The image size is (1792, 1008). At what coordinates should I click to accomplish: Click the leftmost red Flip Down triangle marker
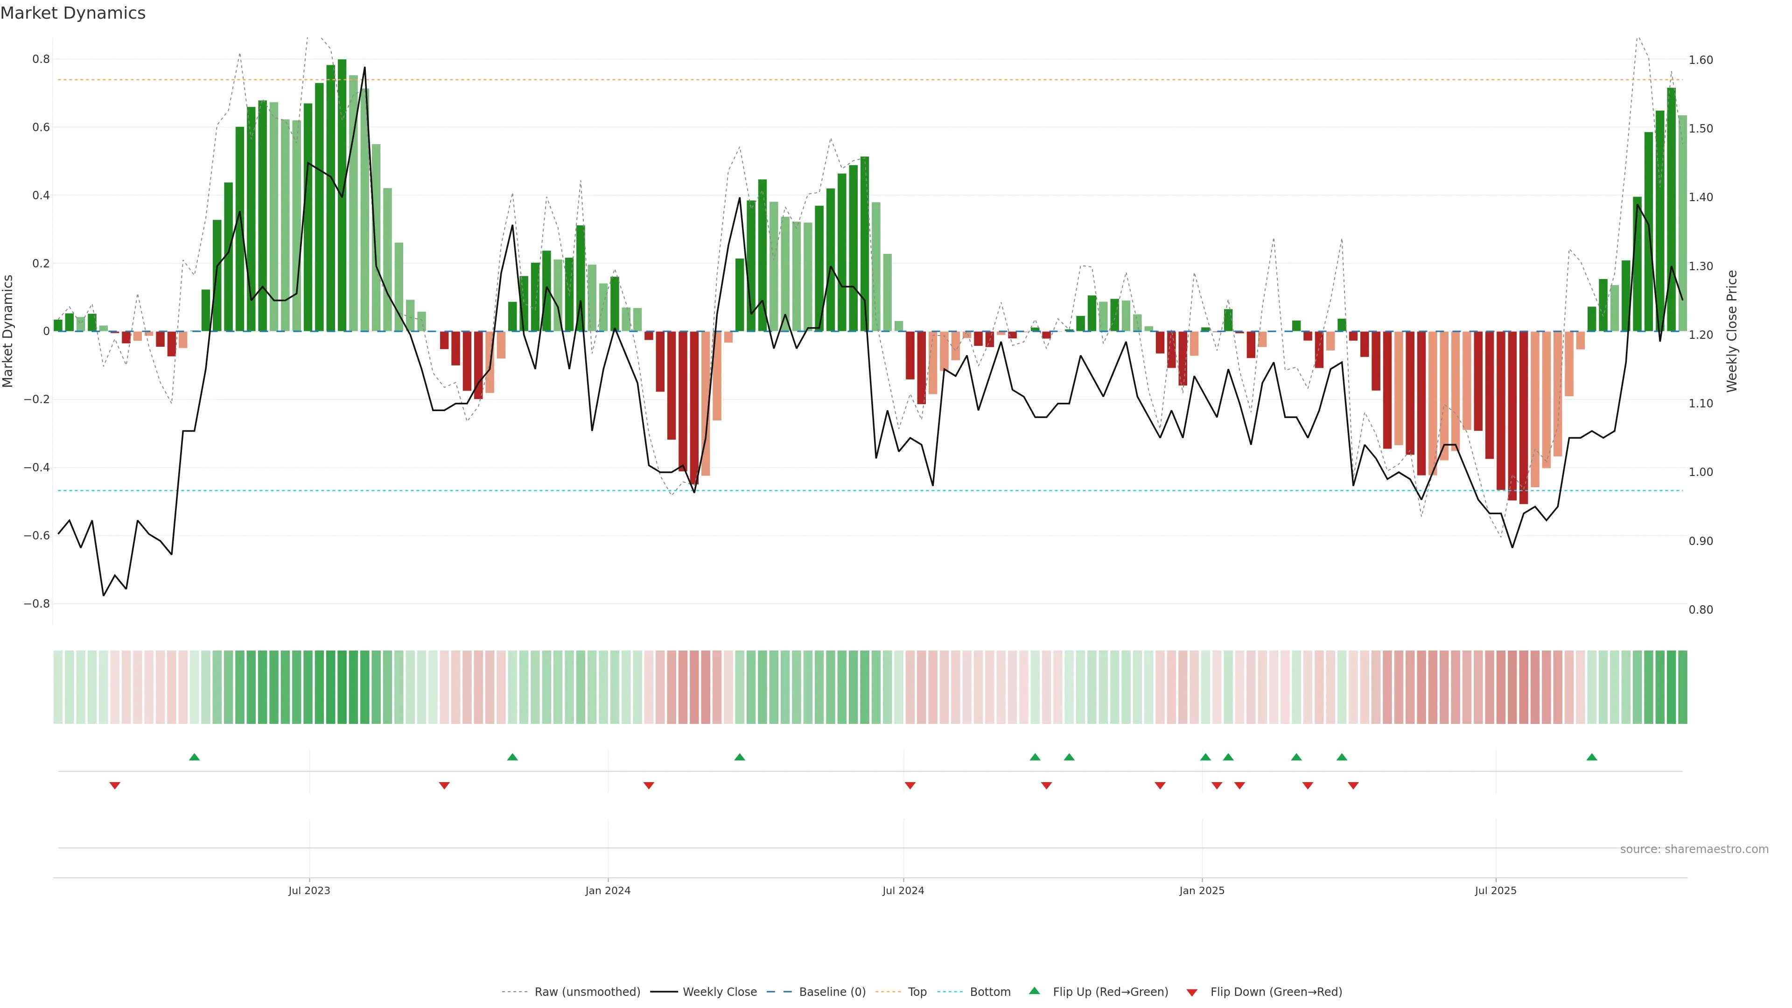[115, 785]
